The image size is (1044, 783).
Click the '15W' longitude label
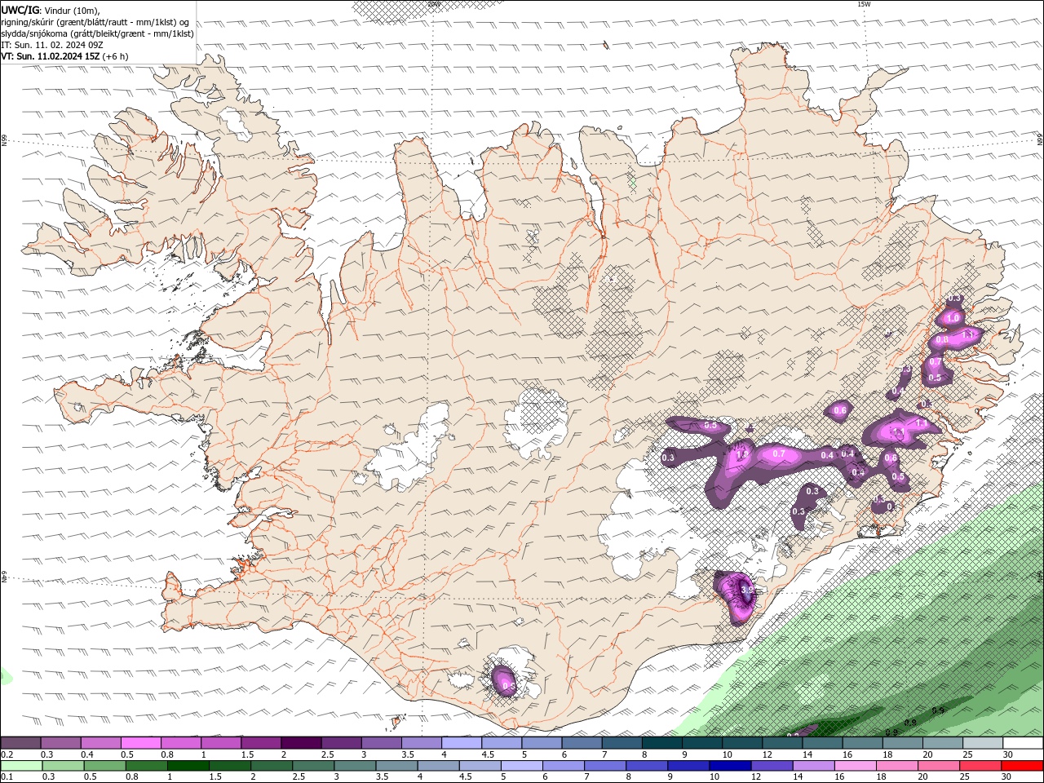coord(863,4)
